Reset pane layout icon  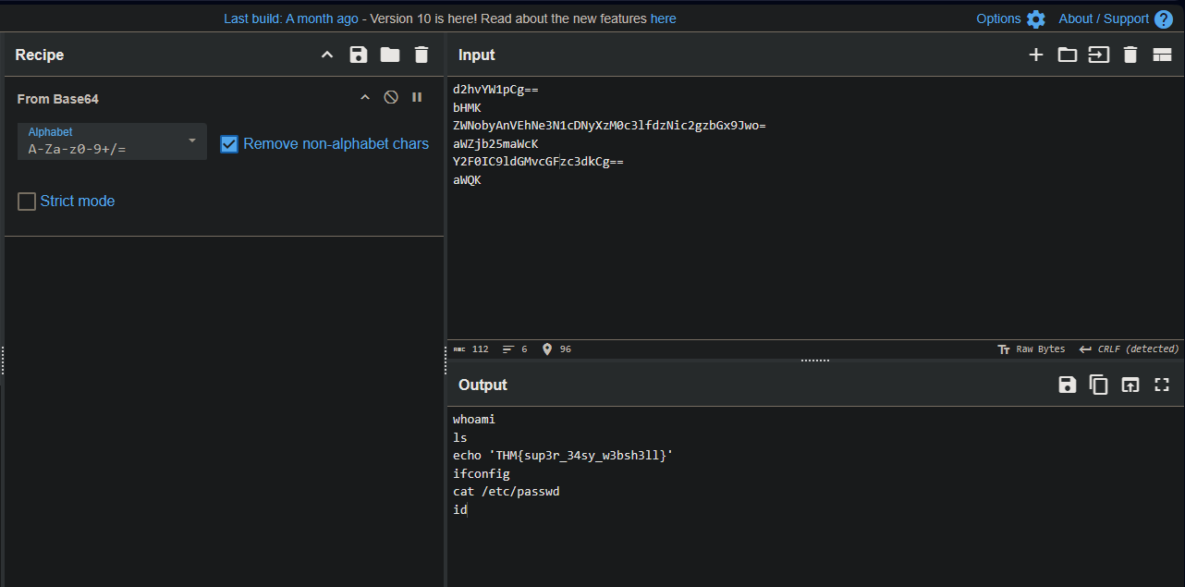coord(1162,55)
